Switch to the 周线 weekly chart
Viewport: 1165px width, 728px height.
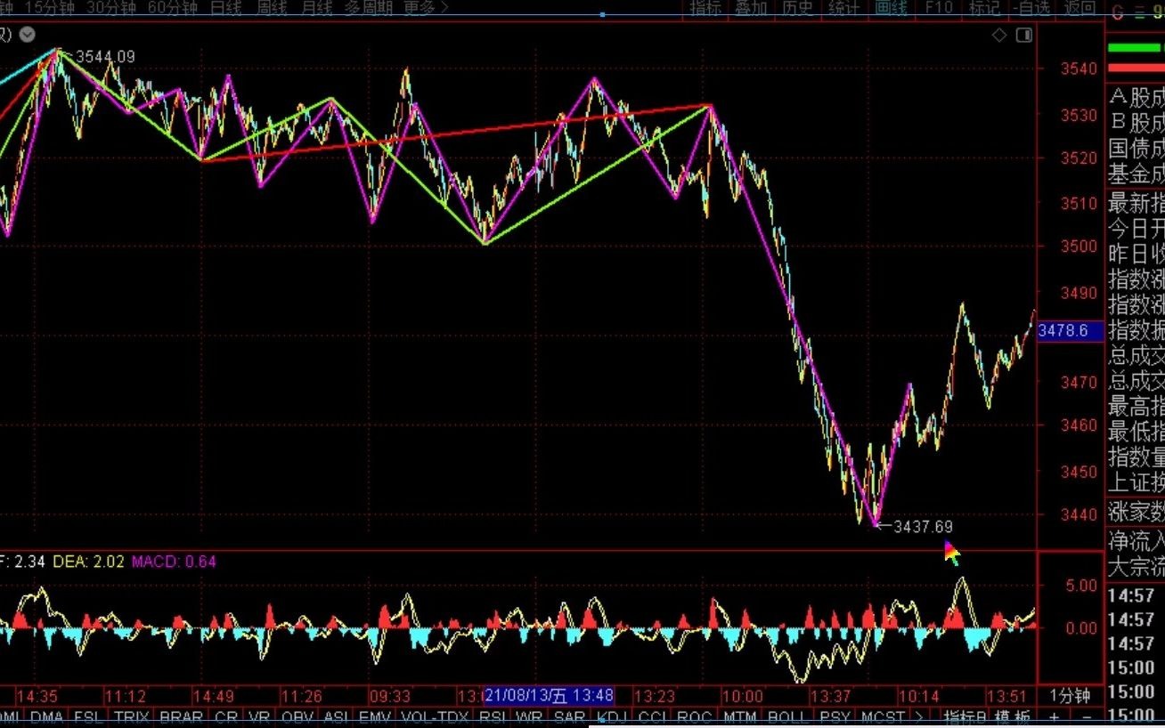click(273, 8)
